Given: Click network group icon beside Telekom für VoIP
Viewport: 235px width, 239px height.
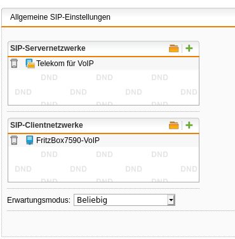Looking at the screenshot, I should (30, 64).
